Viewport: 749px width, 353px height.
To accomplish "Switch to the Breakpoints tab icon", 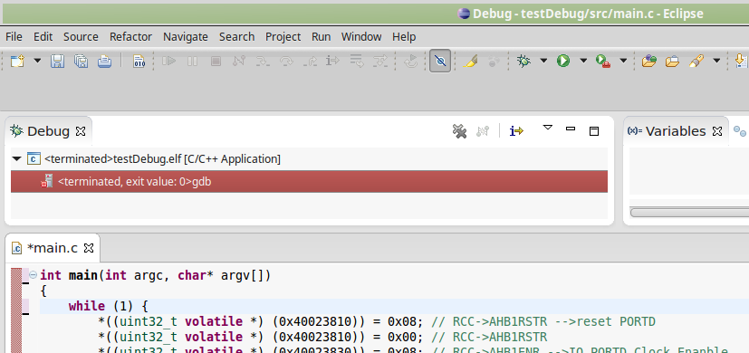I will point(740,130).
